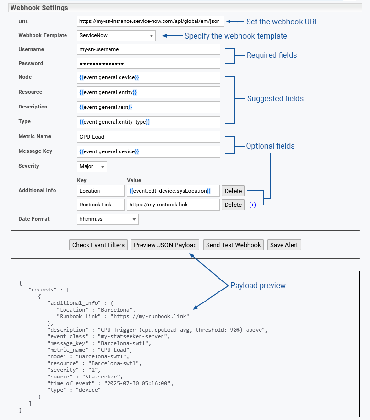Screen dimensions: 370x420
Task: Delete the Runbook Link row
Action: (x=233, y=205)
